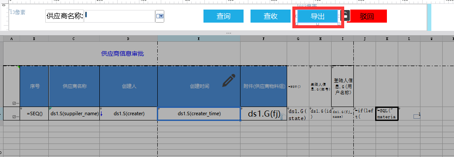
Task: Select the =if(left( formula cell
Action: tap(365, 114)
